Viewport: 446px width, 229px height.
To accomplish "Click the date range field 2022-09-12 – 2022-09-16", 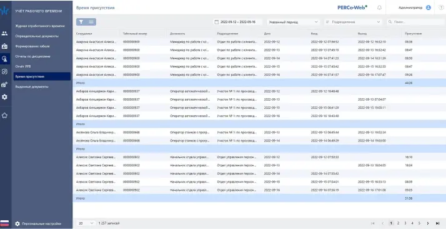I will [238, 22].
